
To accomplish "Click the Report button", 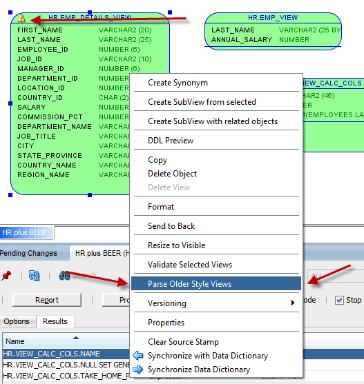I will (47, 300).
